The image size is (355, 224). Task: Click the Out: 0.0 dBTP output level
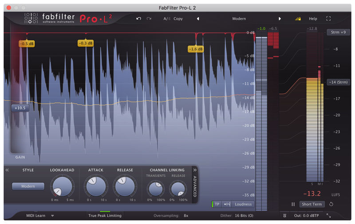(x=306, y=216)
